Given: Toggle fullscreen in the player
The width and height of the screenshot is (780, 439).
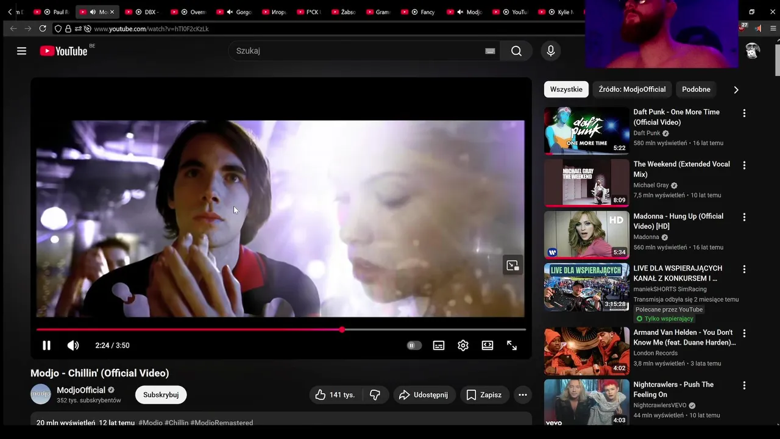Looking at the screenshot, I should (x=512, y=346).
